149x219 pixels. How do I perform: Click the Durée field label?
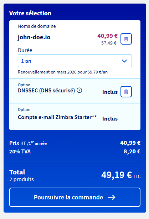(x=25, y=50)
